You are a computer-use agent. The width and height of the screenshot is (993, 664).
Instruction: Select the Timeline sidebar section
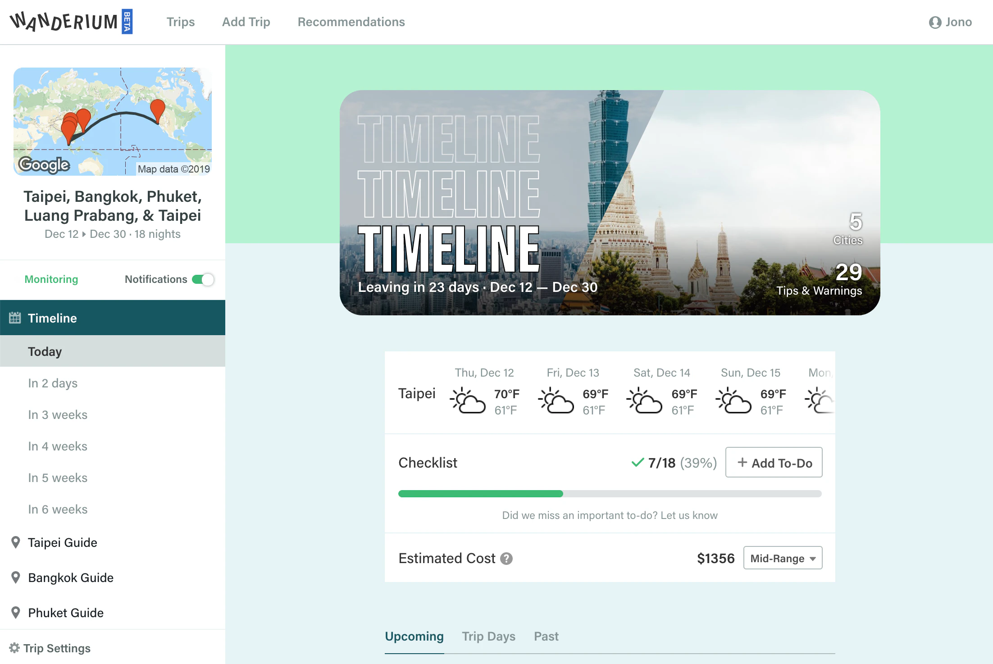pos(113,318)
